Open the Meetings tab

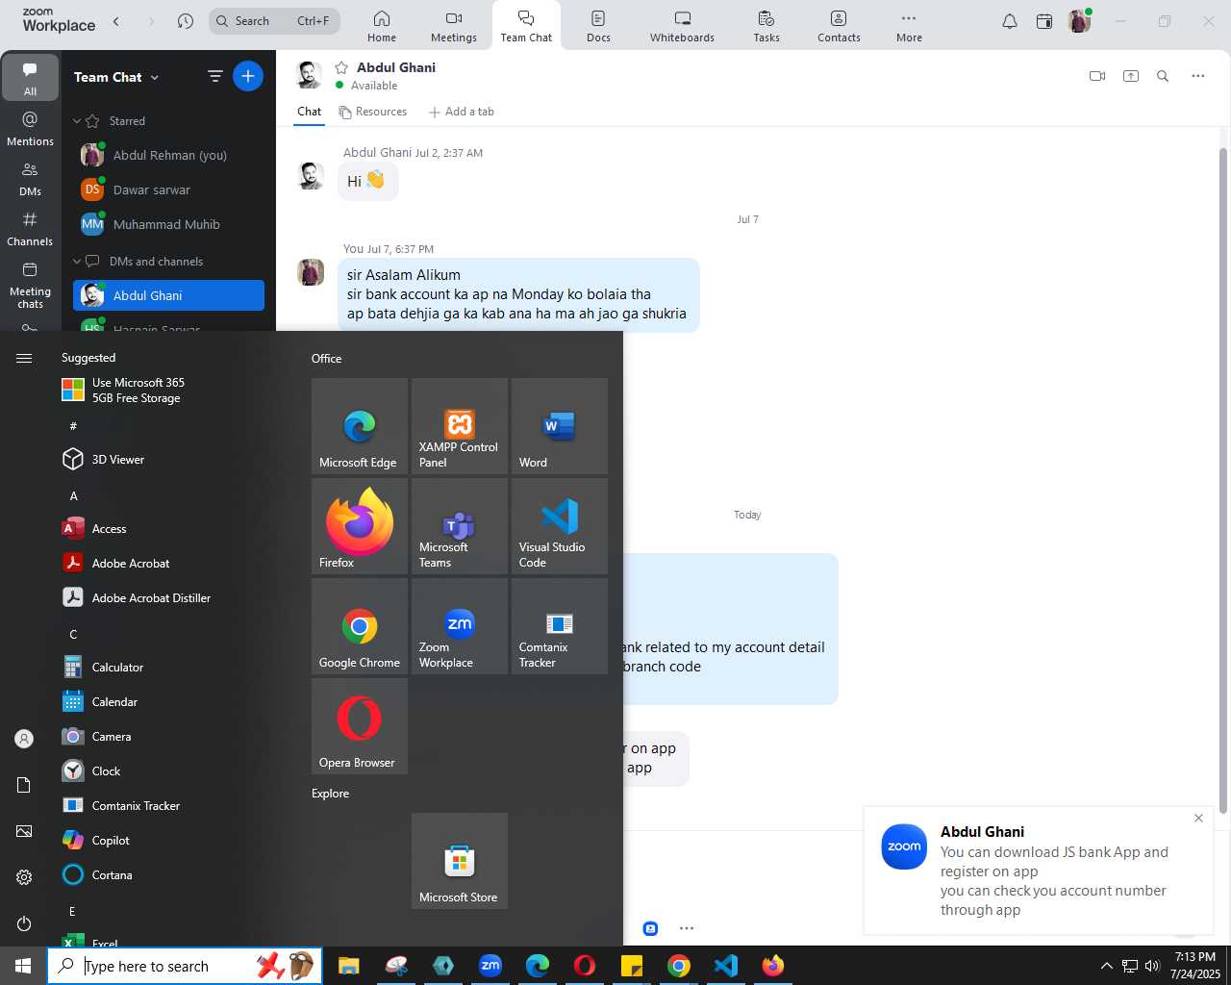(454, 26)
